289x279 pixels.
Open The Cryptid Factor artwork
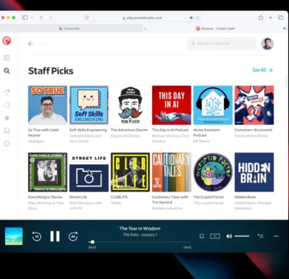click(x=213, y=172)
